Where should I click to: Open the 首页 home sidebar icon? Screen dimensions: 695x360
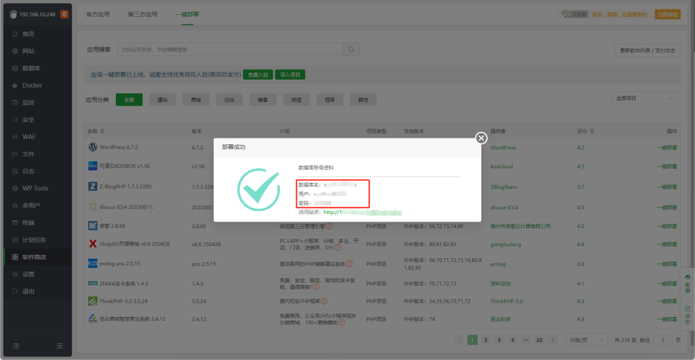(15, 34)
